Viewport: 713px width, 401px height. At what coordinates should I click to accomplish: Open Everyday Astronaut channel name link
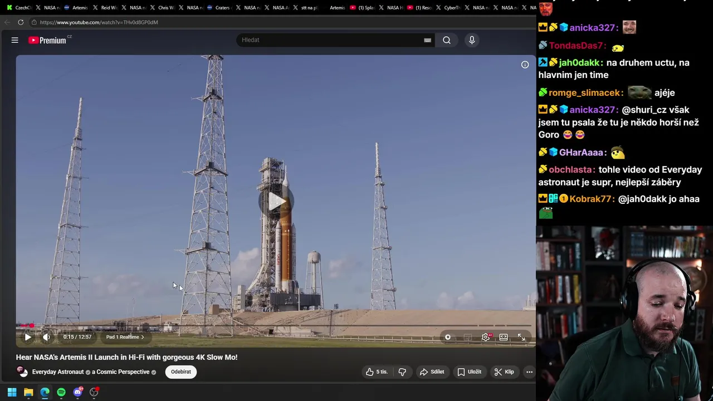58,372
